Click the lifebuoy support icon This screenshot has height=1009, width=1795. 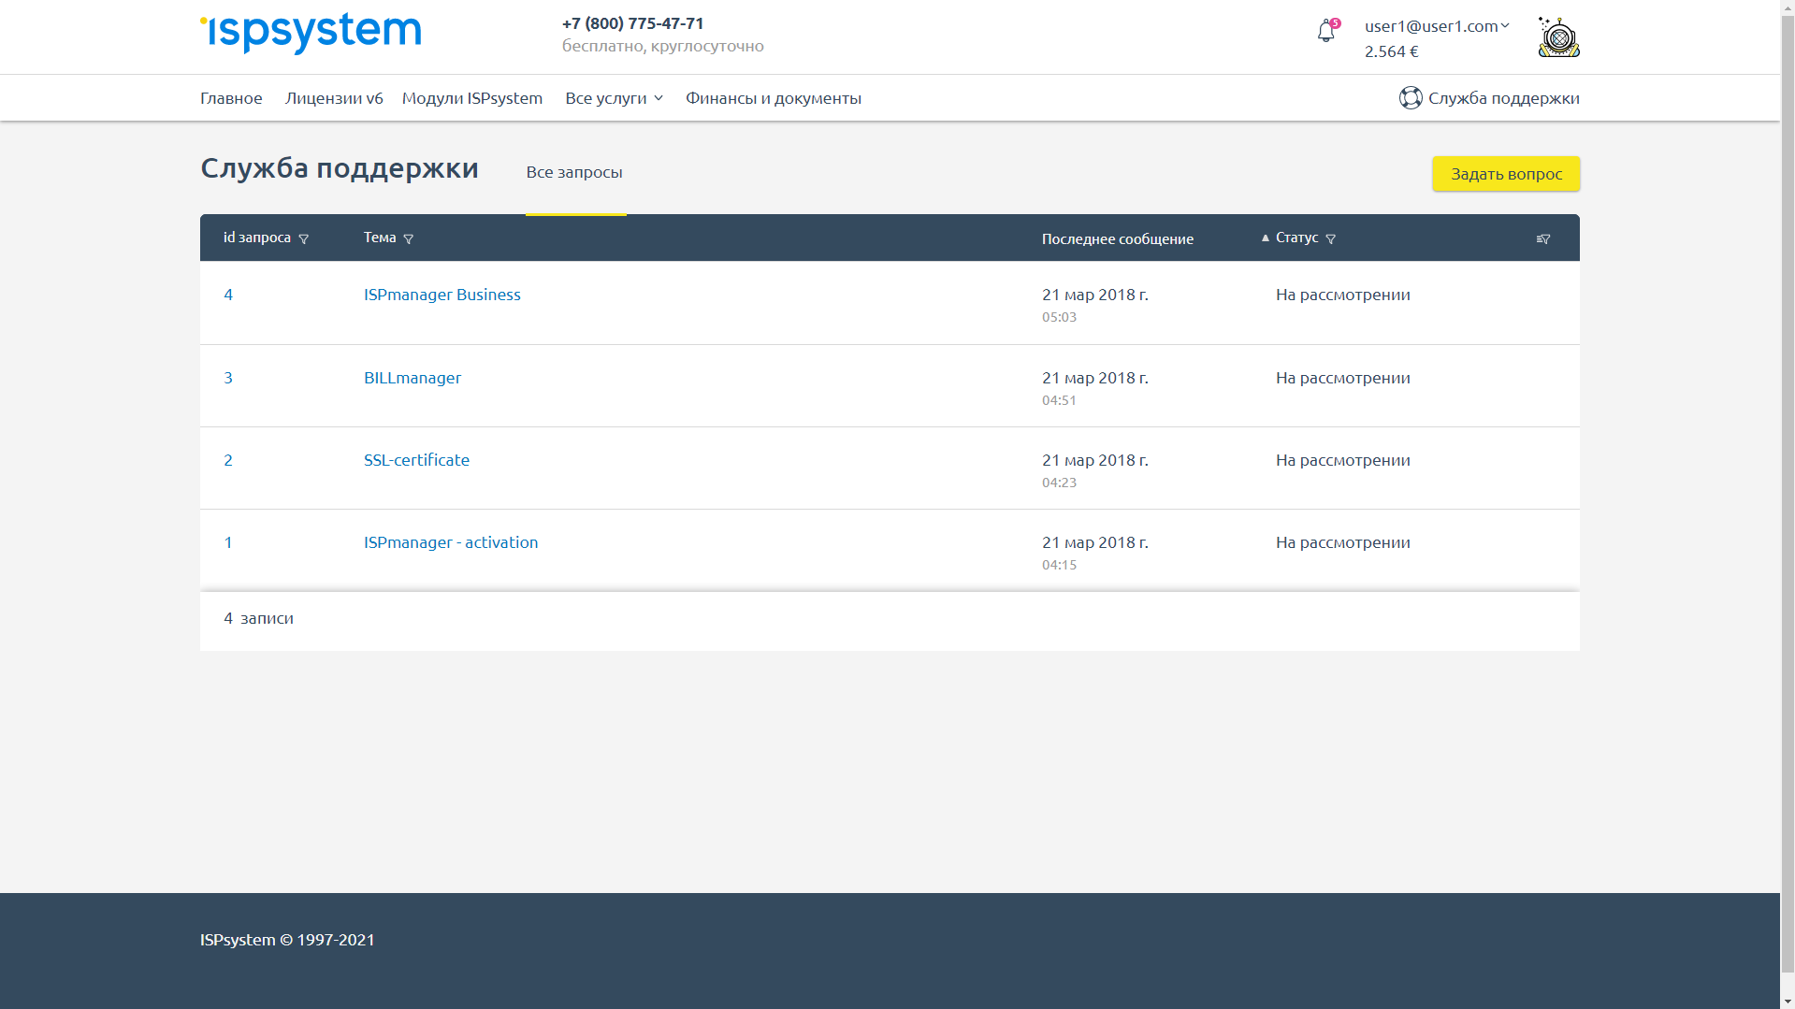coord(1410,98)
